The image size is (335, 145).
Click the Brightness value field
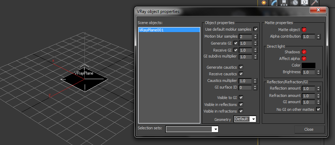308,72
